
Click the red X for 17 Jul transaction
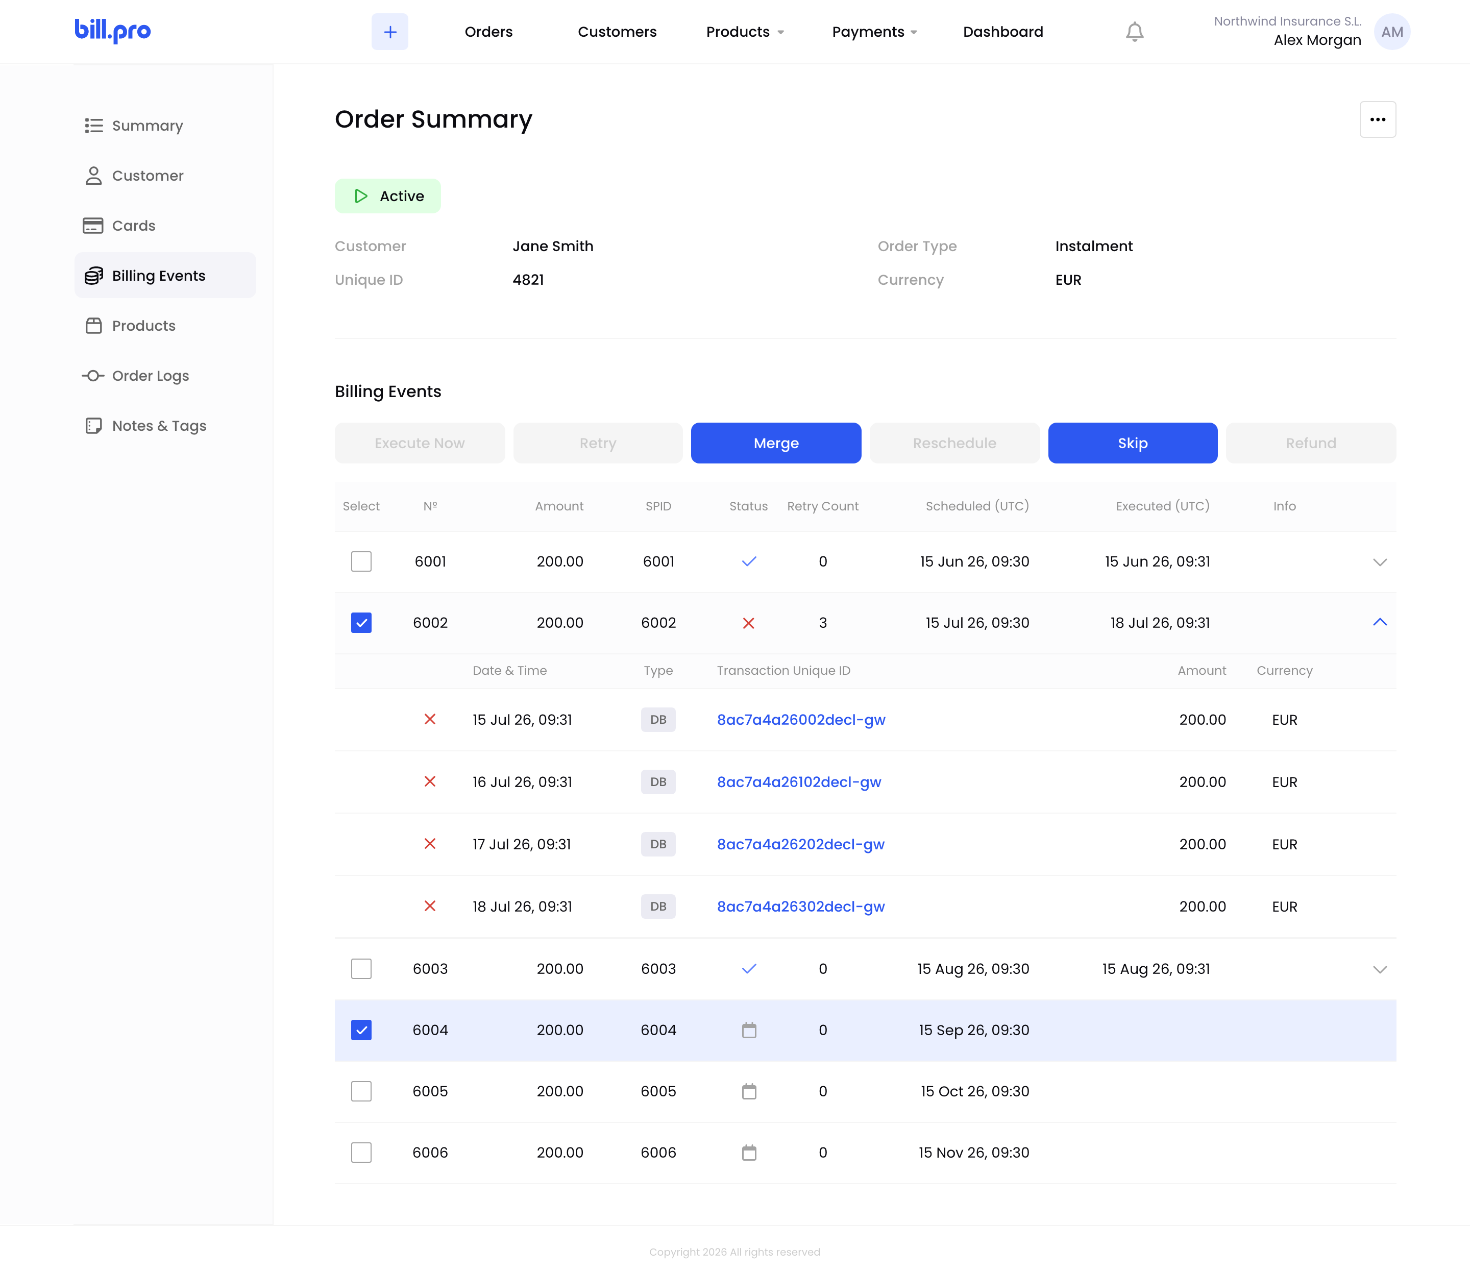430,844
